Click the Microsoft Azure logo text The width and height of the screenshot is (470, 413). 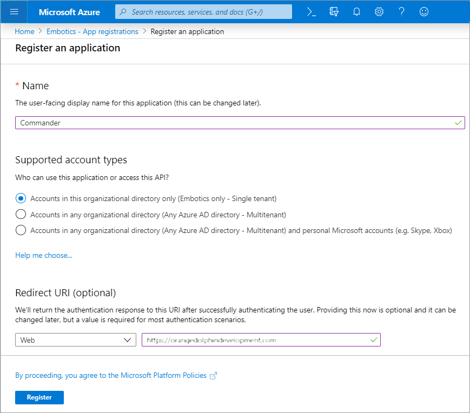(x=69, y=12)
